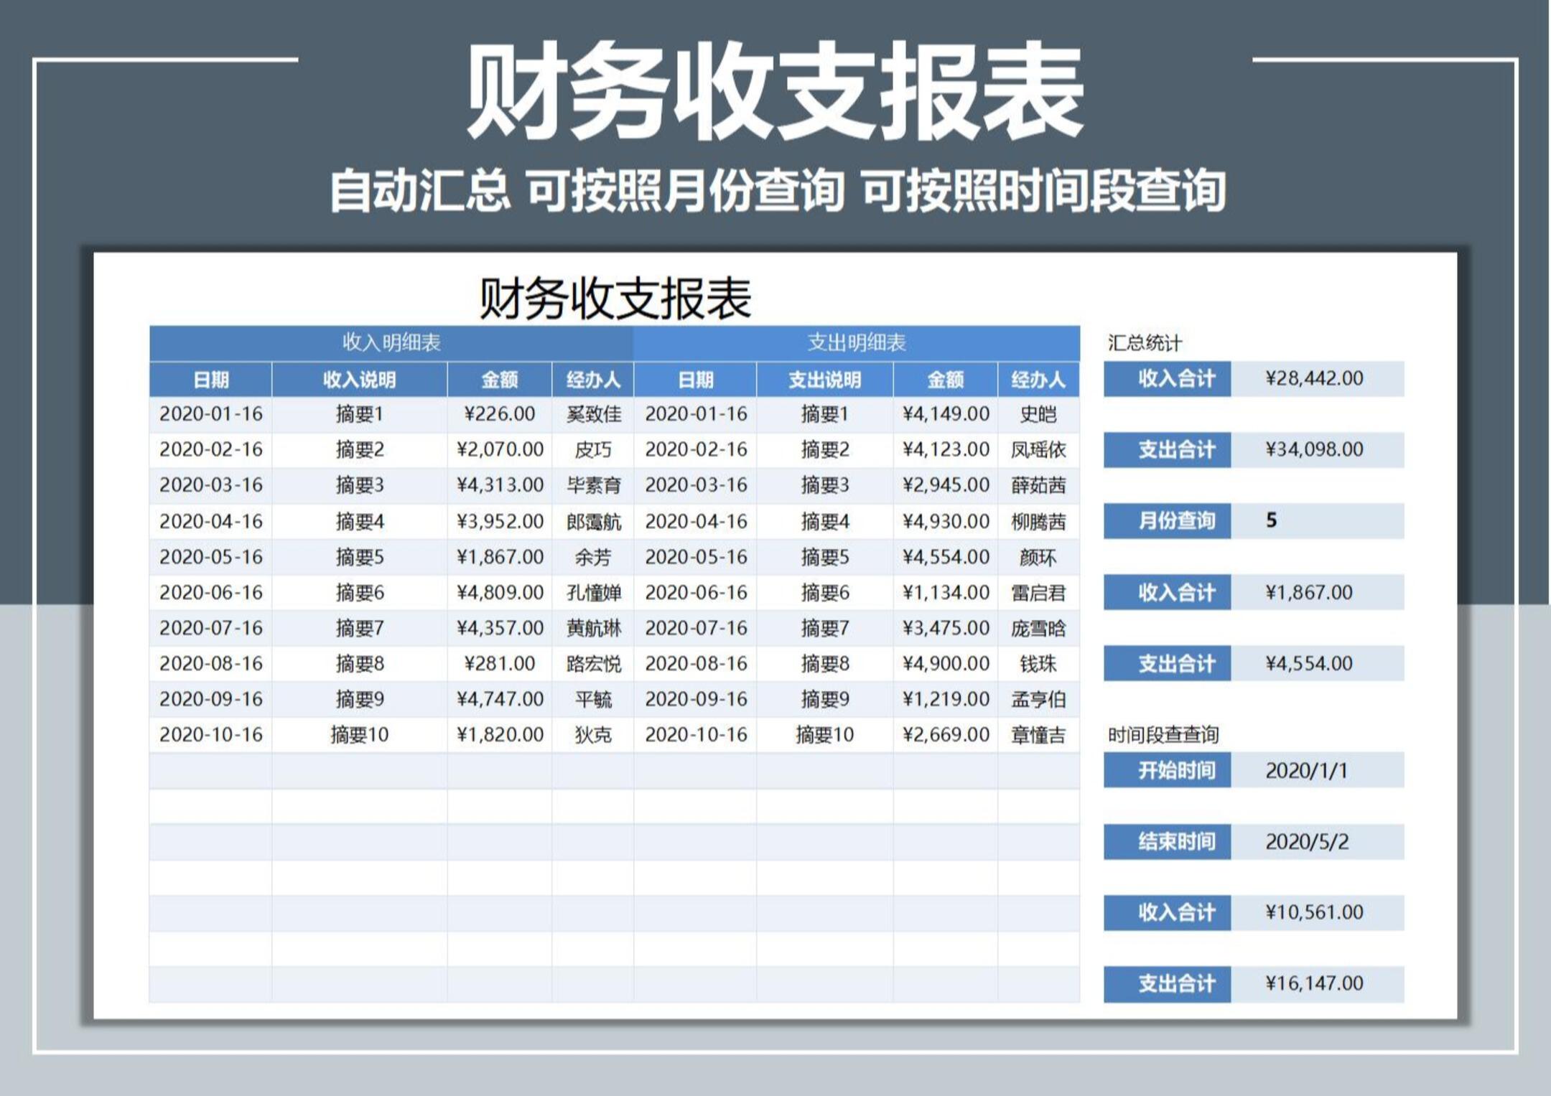Click expense amount ¥4,900.00

click(x=946, y=663)
